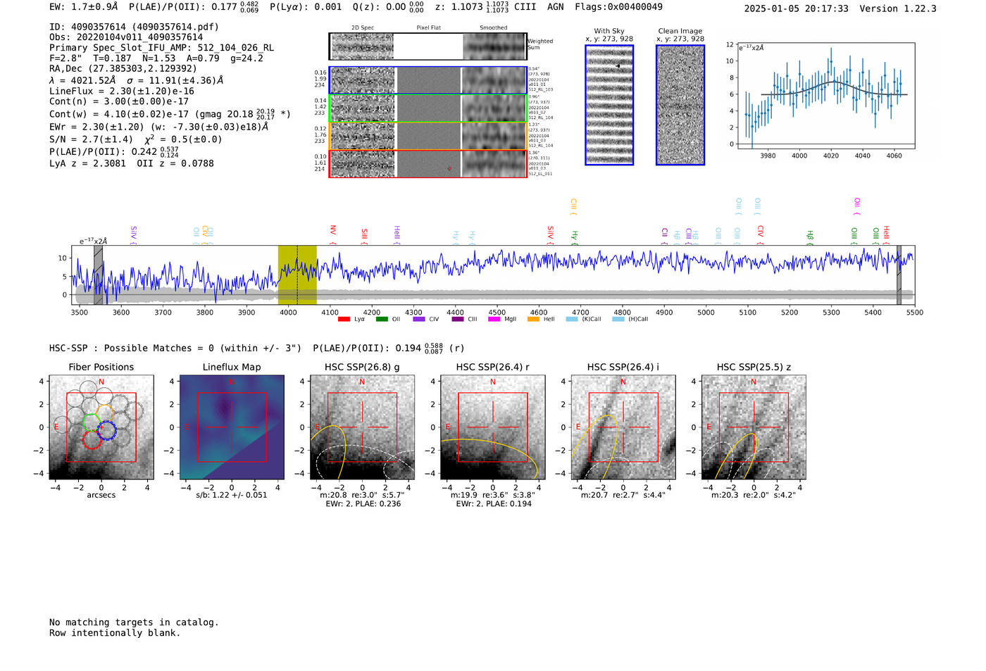The image size is (986, 671).
Task: Click the Obs: 20220104v011_4090357614 line
Action: click(126, 37)
